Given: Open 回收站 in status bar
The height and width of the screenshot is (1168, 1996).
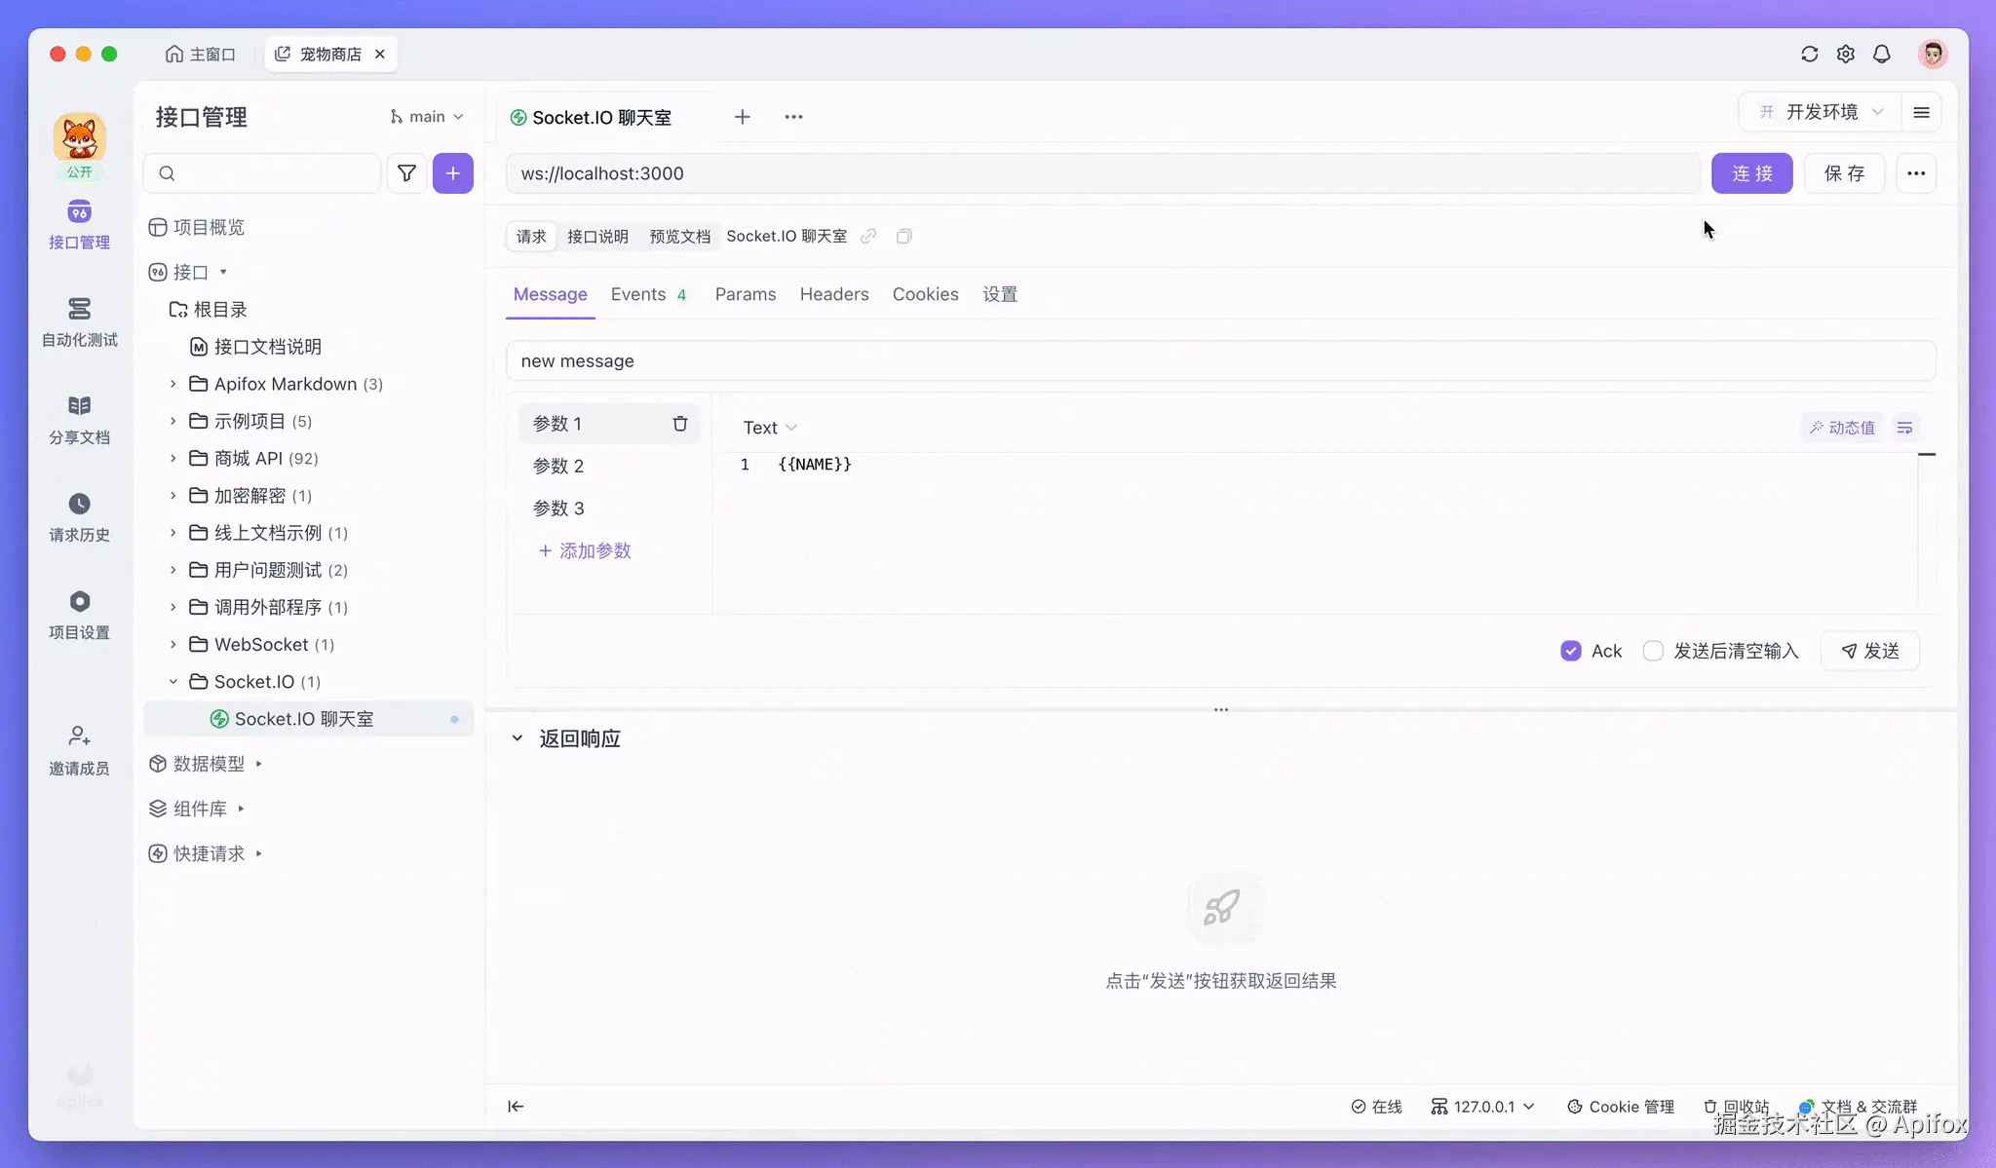Looking at the screenshot, I should pyautogui.click(x=1736, y=1107).
